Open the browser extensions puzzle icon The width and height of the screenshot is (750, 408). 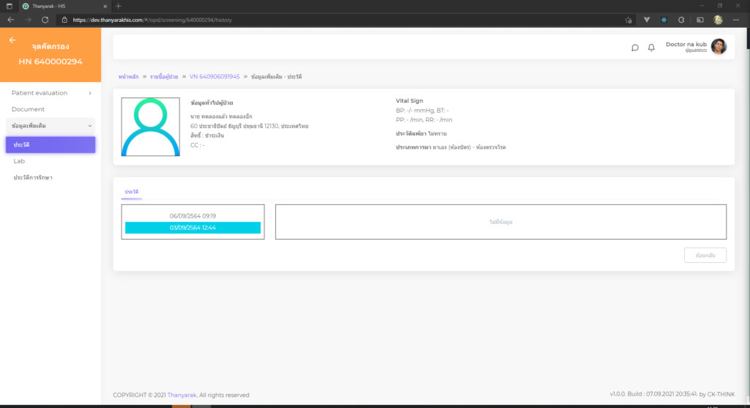[682, 20]
